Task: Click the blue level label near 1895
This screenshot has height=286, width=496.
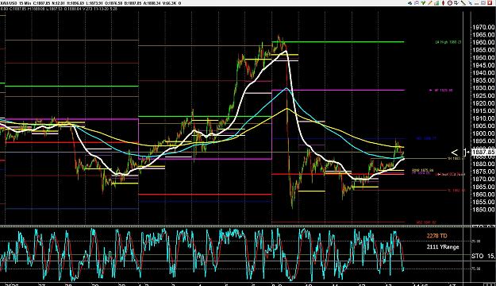Action: (426, 138)
